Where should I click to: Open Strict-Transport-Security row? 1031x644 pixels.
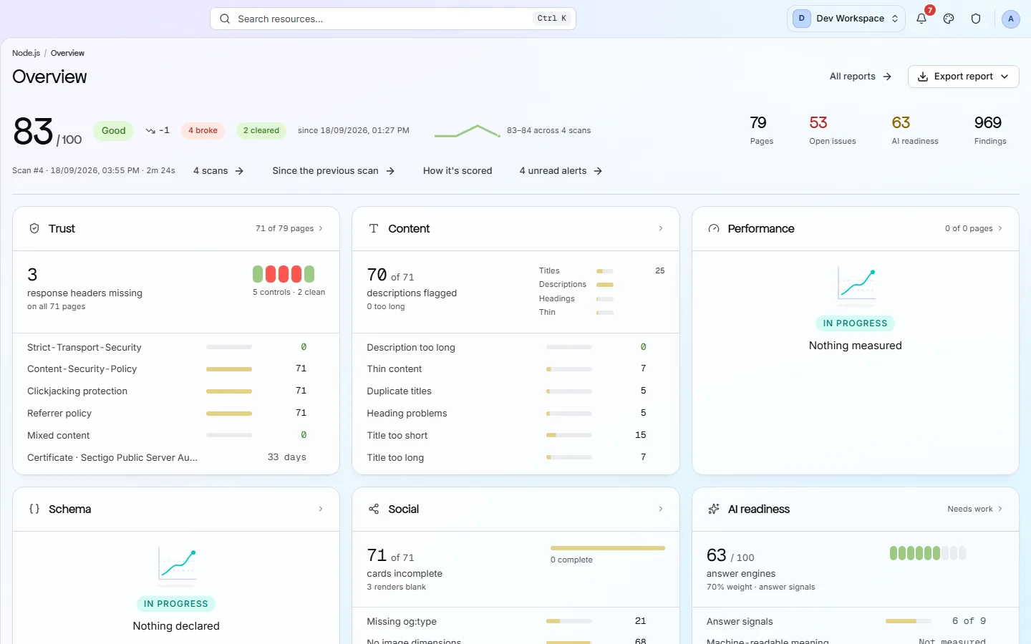click(x=175, y=347)
